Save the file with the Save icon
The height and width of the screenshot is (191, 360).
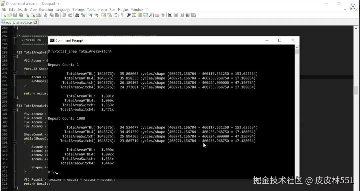[15, 15]
